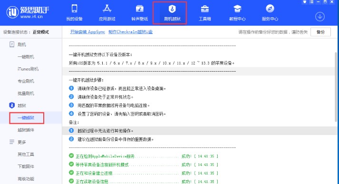Click the 越狱过程中无法进行其他操作 note line
The image size is (339, 184).
point(105,131)
